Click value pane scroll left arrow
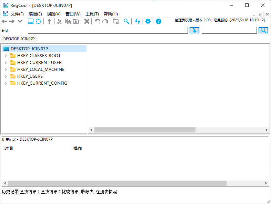 [91, 130]
